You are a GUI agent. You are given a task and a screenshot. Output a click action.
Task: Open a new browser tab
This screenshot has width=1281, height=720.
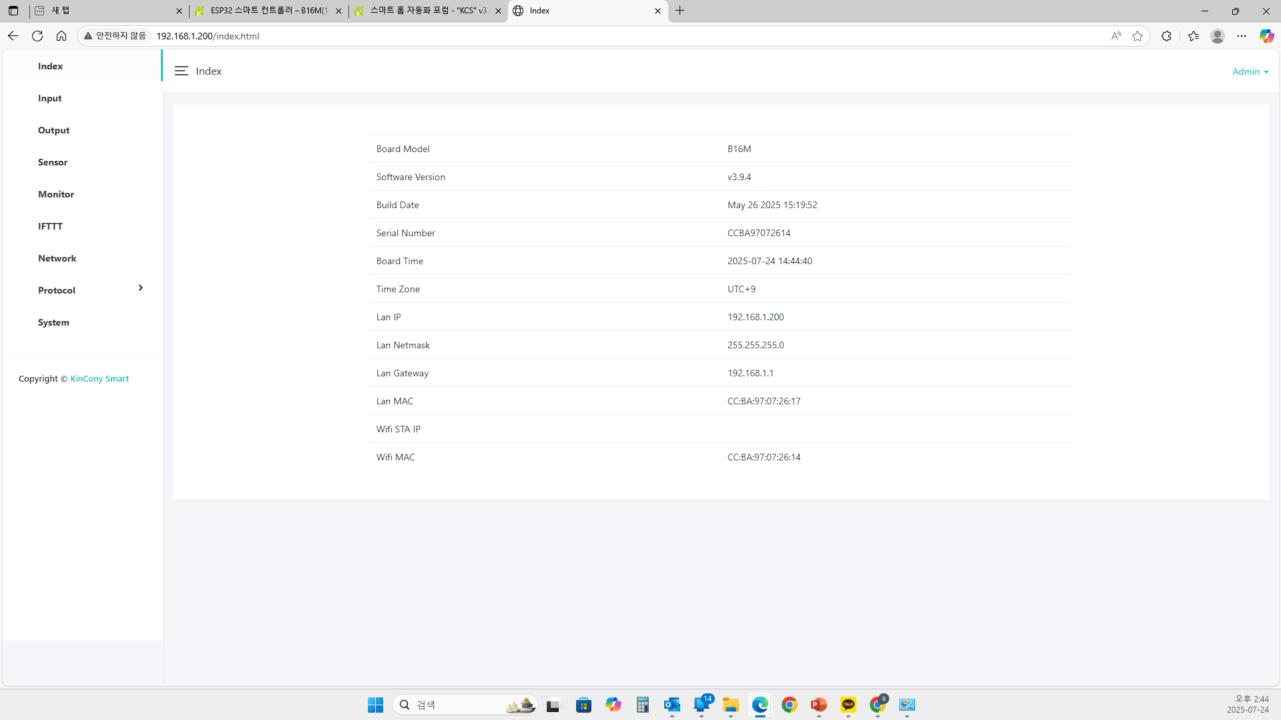tap(680, 11)
